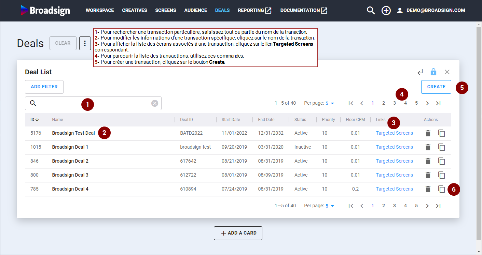Expand the top Per page dropdown
This screenshot has height=255, width=482.
point(330,103)
